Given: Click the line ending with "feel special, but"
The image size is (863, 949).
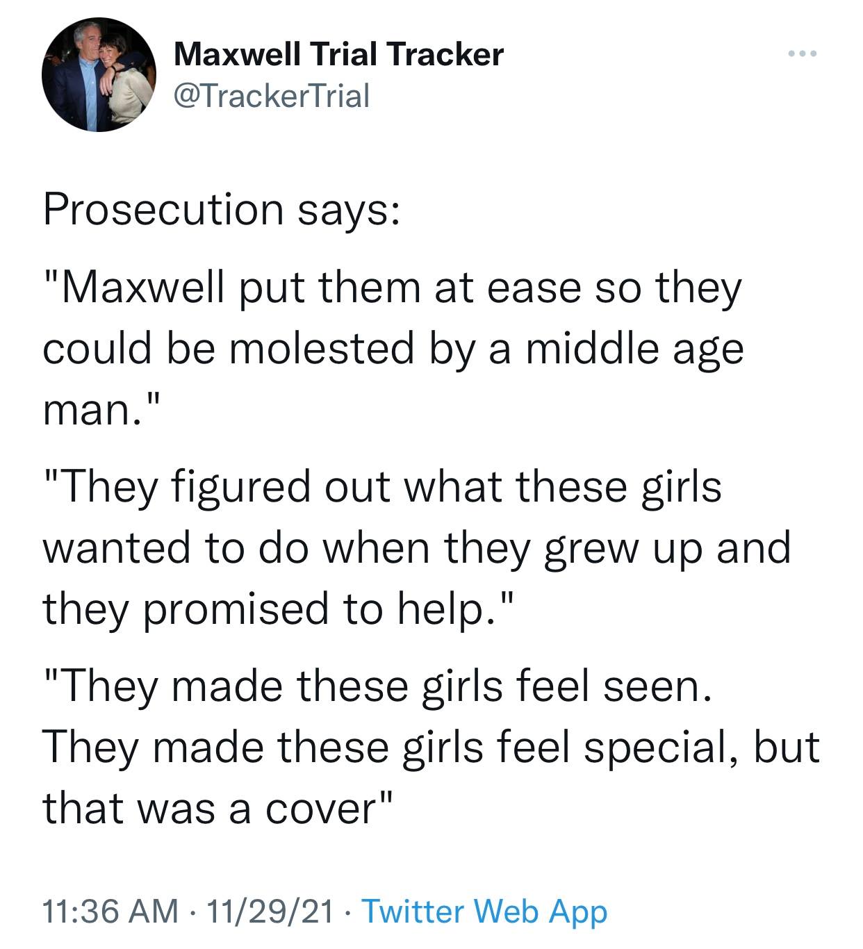Looking at the screenshot, I should pyautogui.click(x=431, y=748).
